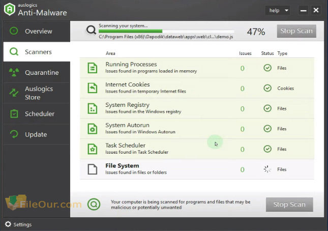Click the Auslogics shield logo icon
This screenshot has height=231, width=328.
click(x=10, y=9)
